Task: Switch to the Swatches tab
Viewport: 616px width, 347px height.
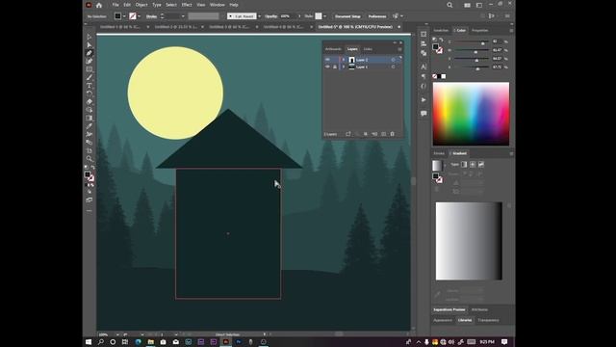Action: click(x=441, y=30)
